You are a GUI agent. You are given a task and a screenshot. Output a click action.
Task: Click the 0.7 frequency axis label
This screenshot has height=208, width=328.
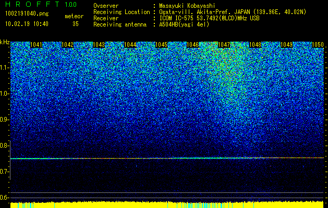pos(4,172)
